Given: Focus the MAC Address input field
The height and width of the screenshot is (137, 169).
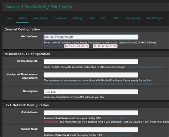Looking at the screenshot, I should [91, 37].
